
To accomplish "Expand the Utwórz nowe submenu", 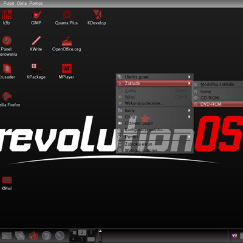I will (155, 77).
